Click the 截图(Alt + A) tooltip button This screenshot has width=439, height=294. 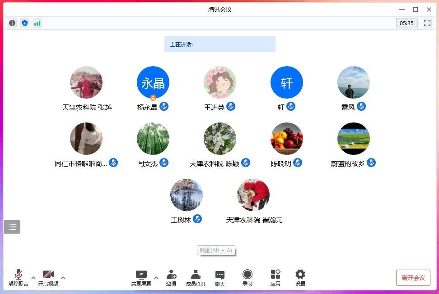[216, 250]
